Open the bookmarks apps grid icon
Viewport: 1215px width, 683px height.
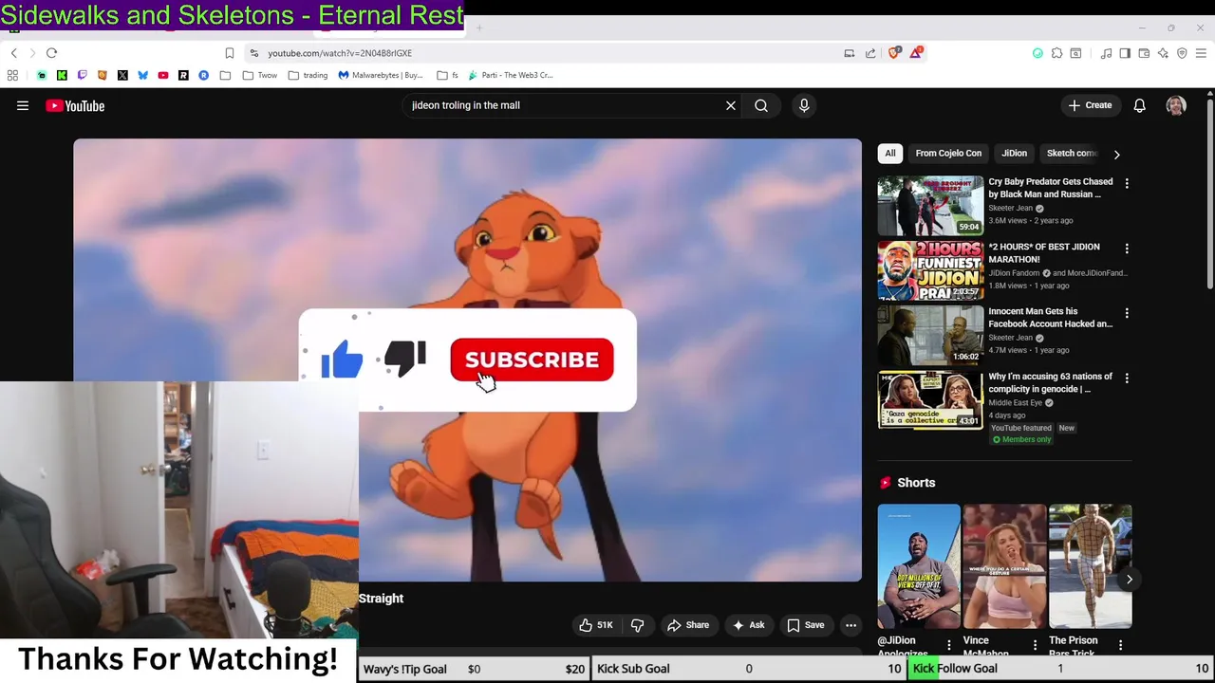[12, 75]
